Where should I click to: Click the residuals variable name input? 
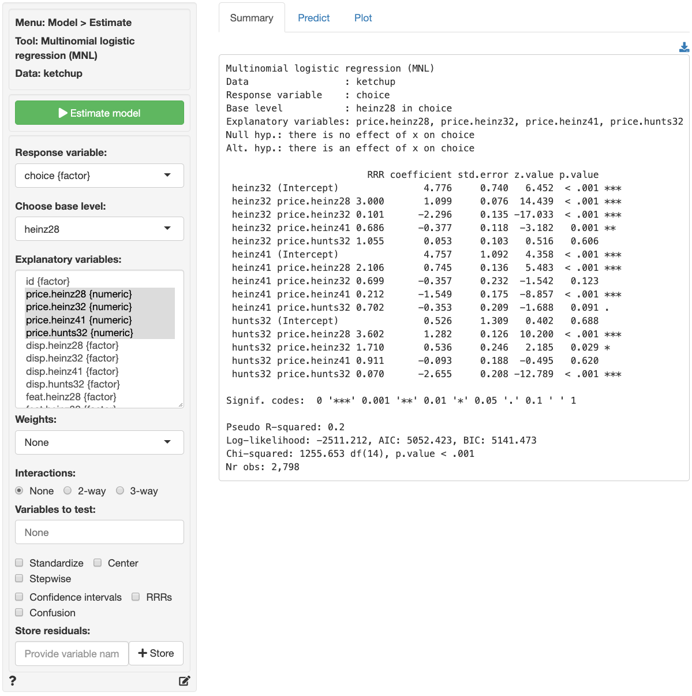(x=72, y=653)
